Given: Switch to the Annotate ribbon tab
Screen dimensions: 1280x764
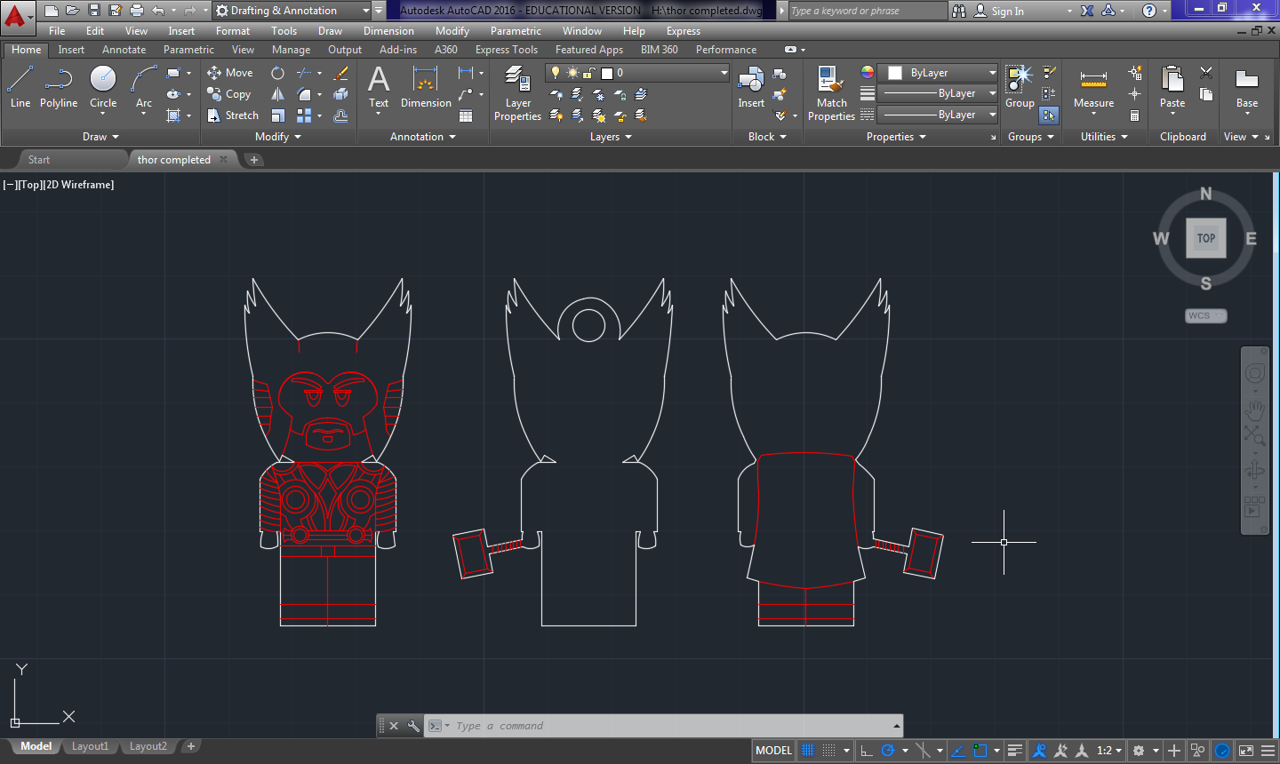Looking at the screenshot, I should (124, 50).
